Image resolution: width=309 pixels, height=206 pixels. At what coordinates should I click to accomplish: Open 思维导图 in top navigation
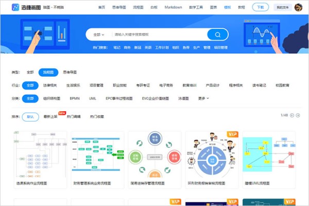pos(119,7)
